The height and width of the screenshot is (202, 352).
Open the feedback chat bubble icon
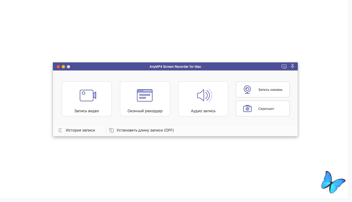(x=284, y=66)
